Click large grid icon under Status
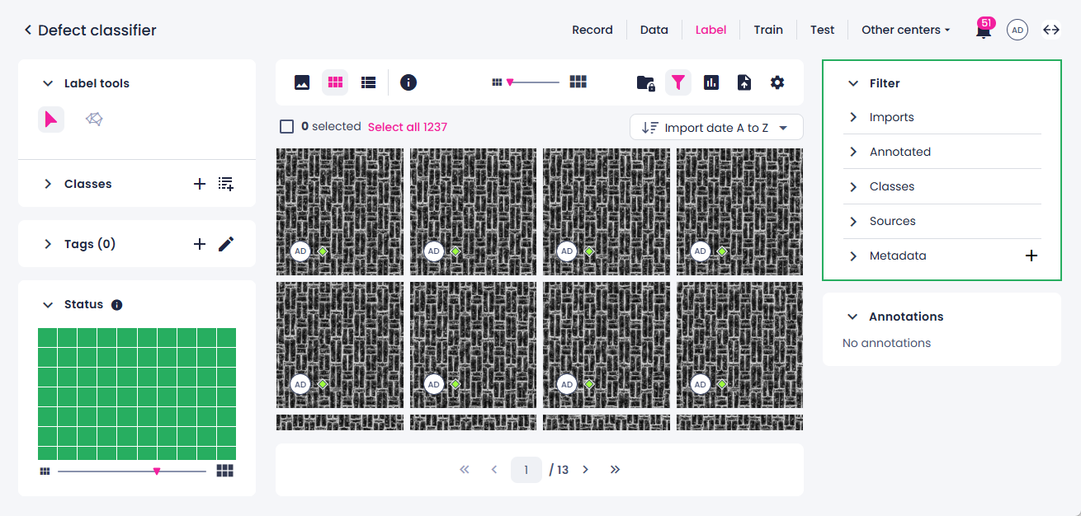This screenshot has height=516, width=1081. pos(225,471)
